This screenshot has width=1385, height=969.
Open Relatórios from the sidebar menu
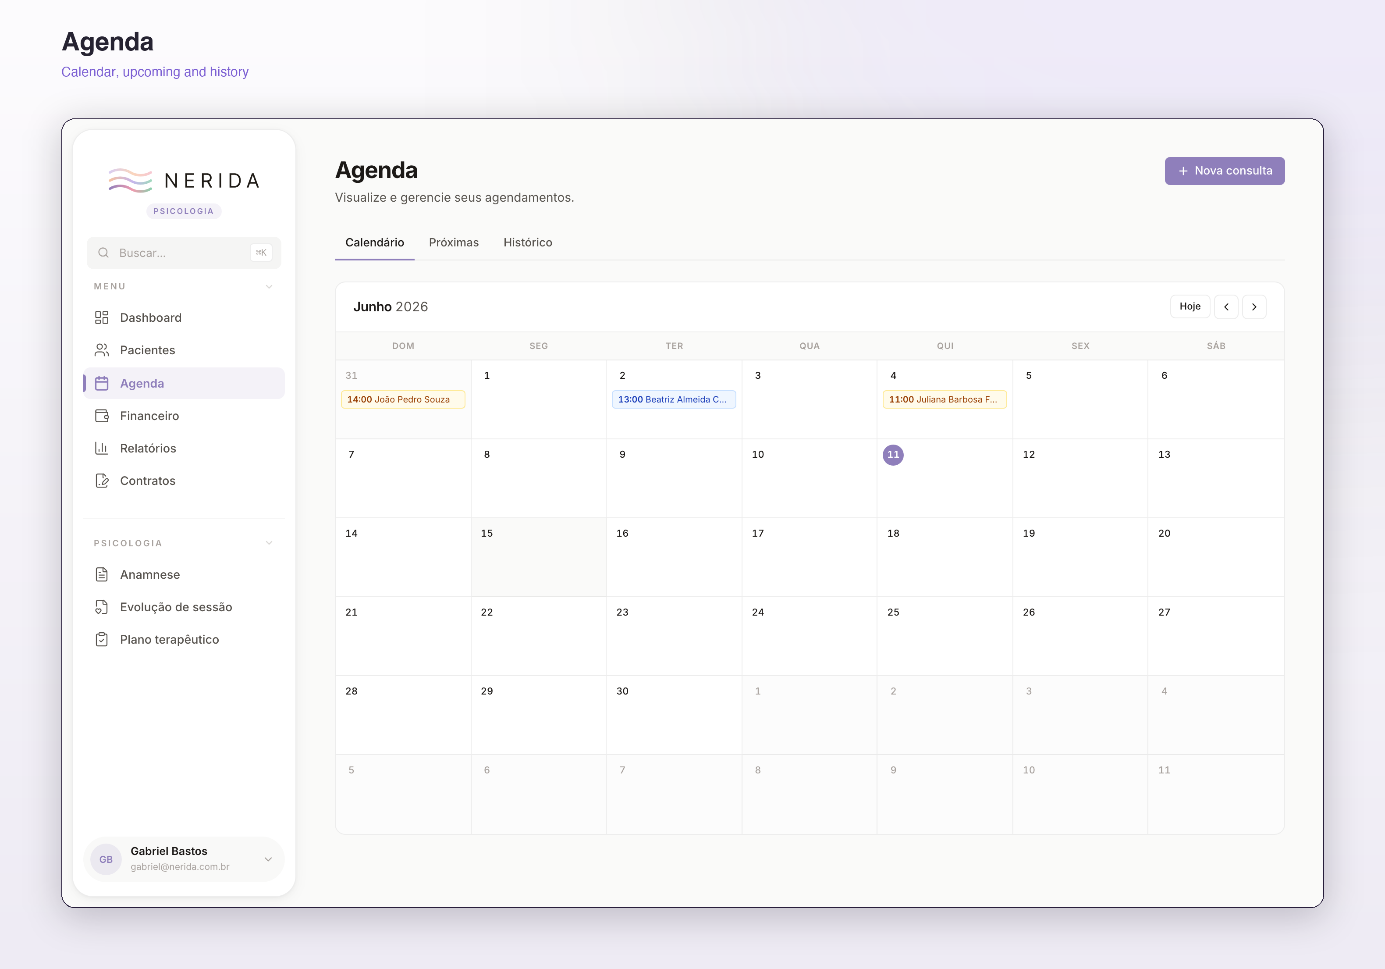tap(184, 448)
